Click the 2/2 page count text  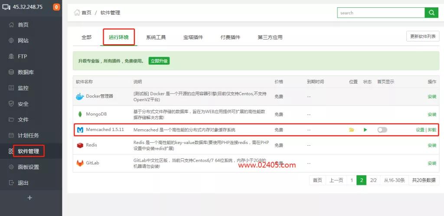(x=373, y=180)
